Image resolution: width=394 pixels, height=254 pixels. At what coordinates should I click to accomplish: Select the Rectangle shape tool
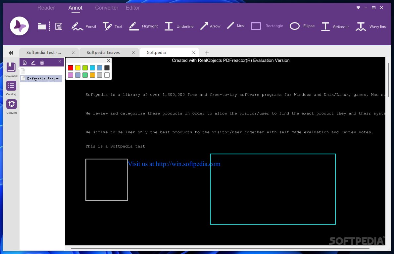click(267, 26)
